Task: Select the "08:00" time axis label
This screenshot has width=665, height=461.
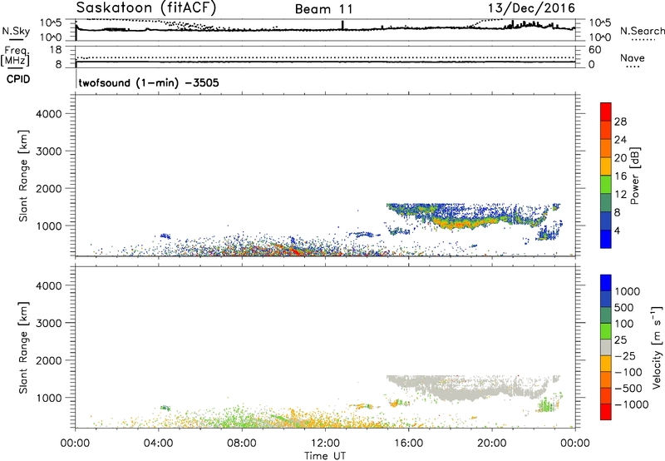Action: tap(242, 444)
